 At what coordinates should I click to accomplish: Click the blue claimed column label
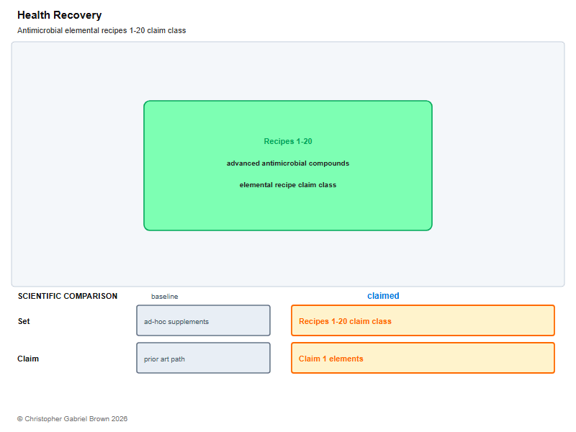[x=383, y=296]
